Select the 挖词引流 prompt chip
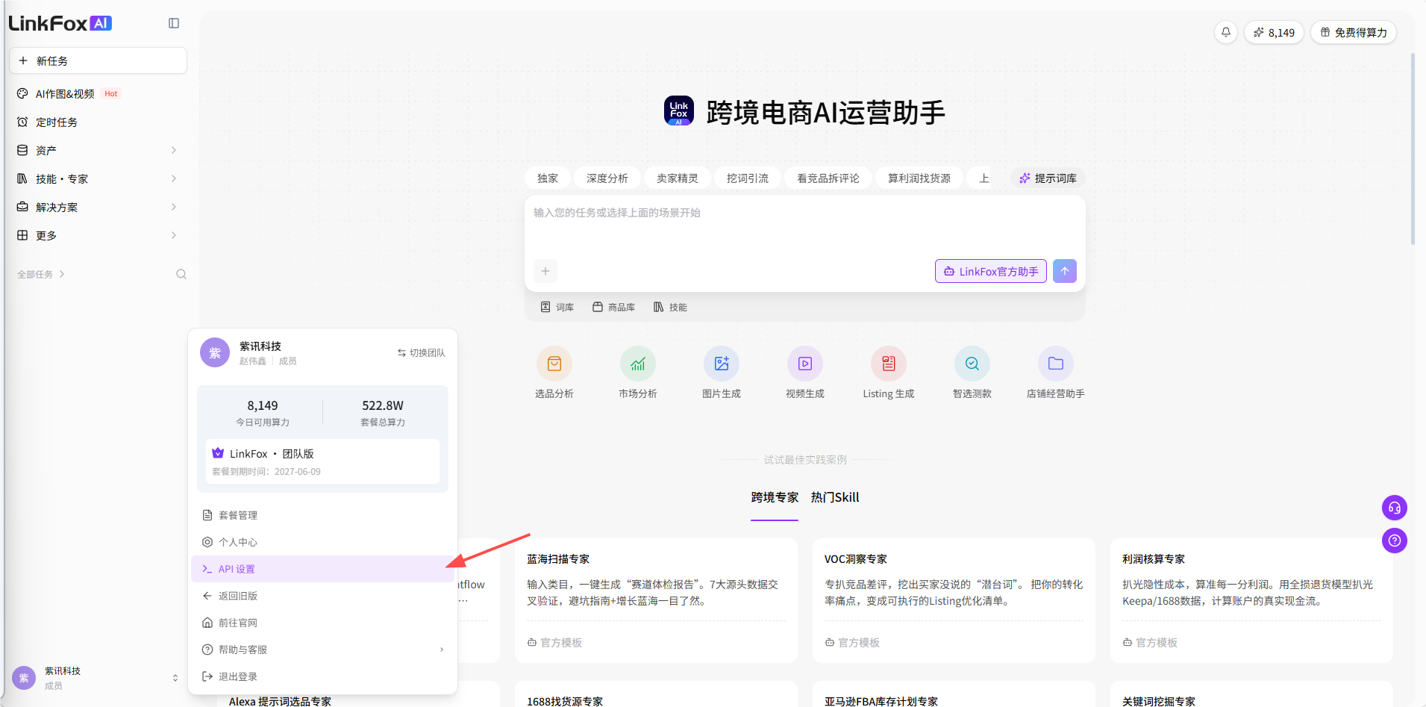Screen dimensions: 1426x707 pyautogui.click(x=748, y=178)
